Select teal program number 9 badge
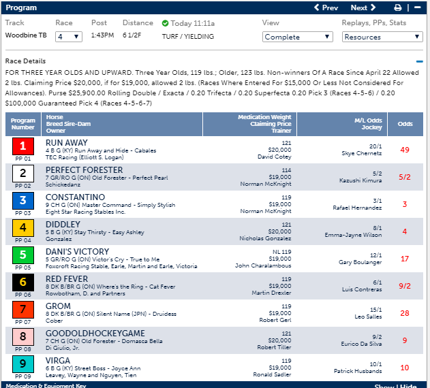Image resolution: width=430 pixels, height=388 pixels. click(23, 364)
